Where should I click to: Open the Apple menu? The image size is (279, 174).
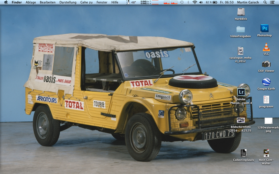pyautogui.click(x=6, y=2)
